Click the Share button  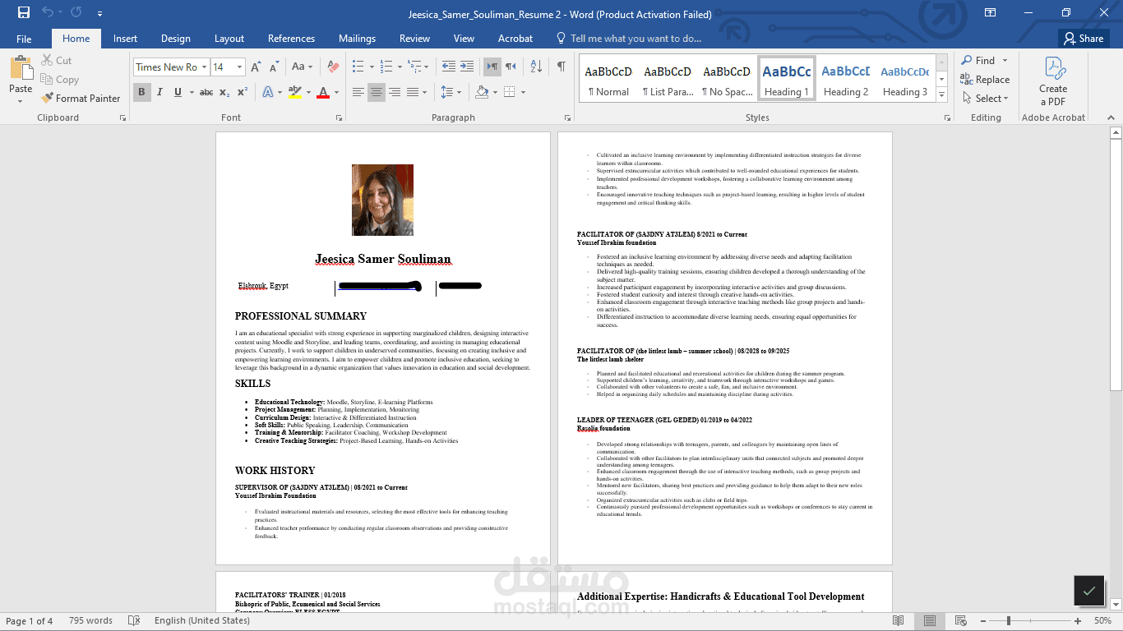pos(1083,39)
